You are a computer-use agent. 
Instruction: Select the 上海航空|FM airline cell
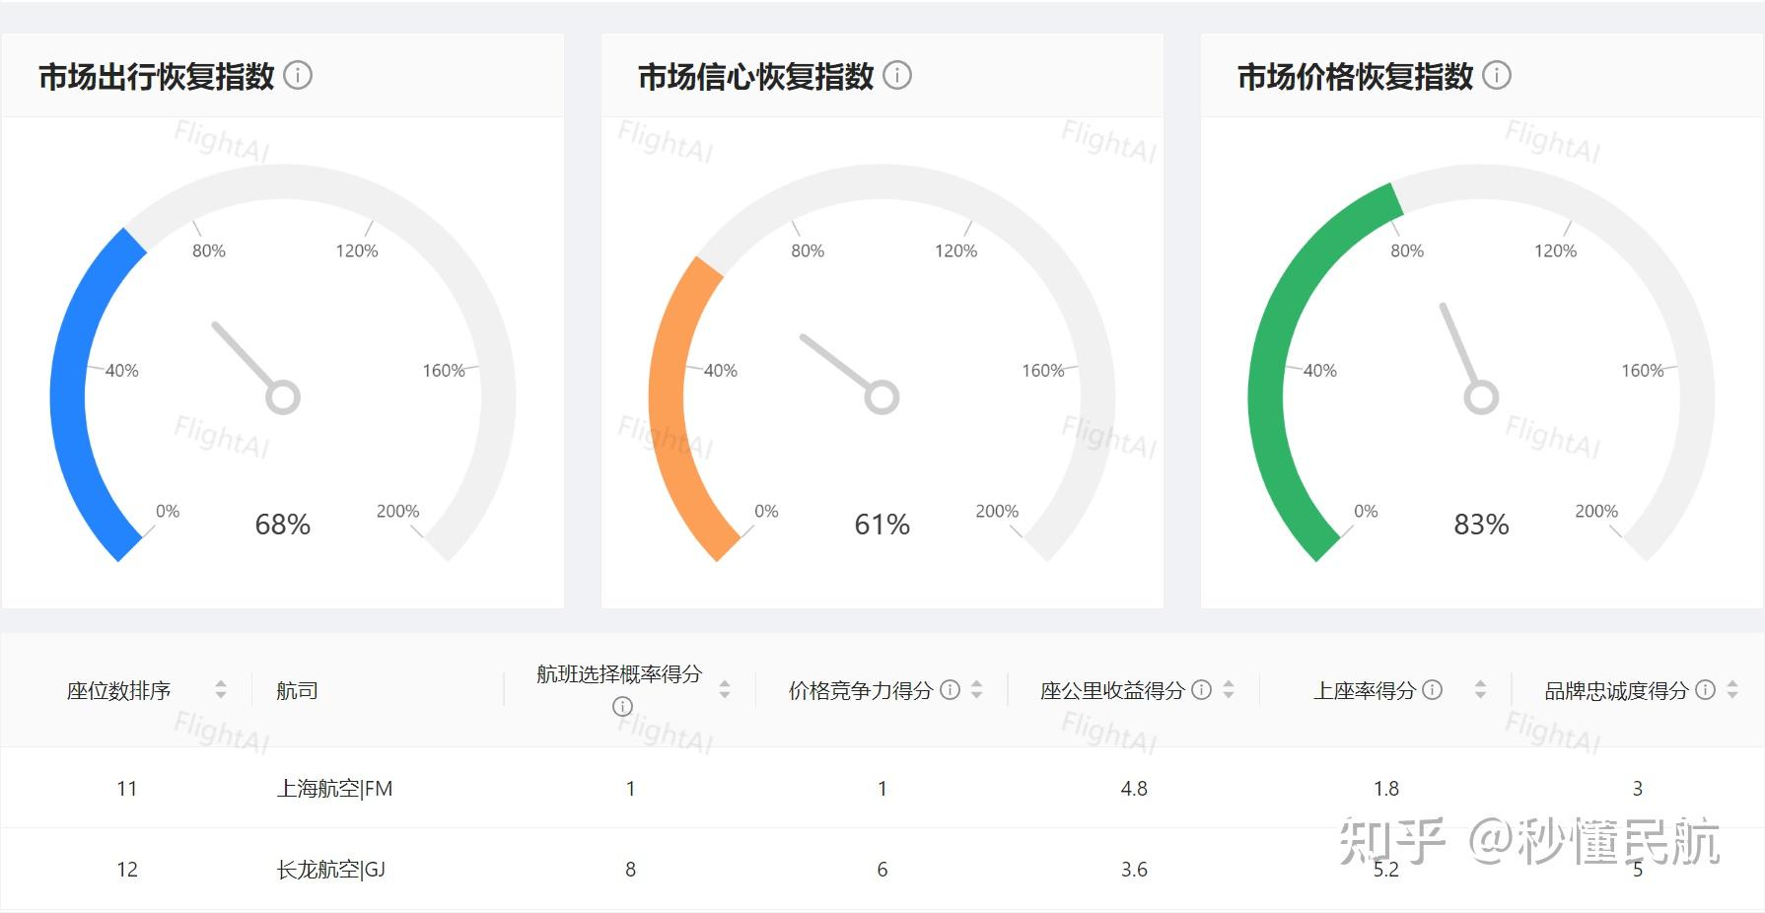pyautogui.click(x=334, y=789)
